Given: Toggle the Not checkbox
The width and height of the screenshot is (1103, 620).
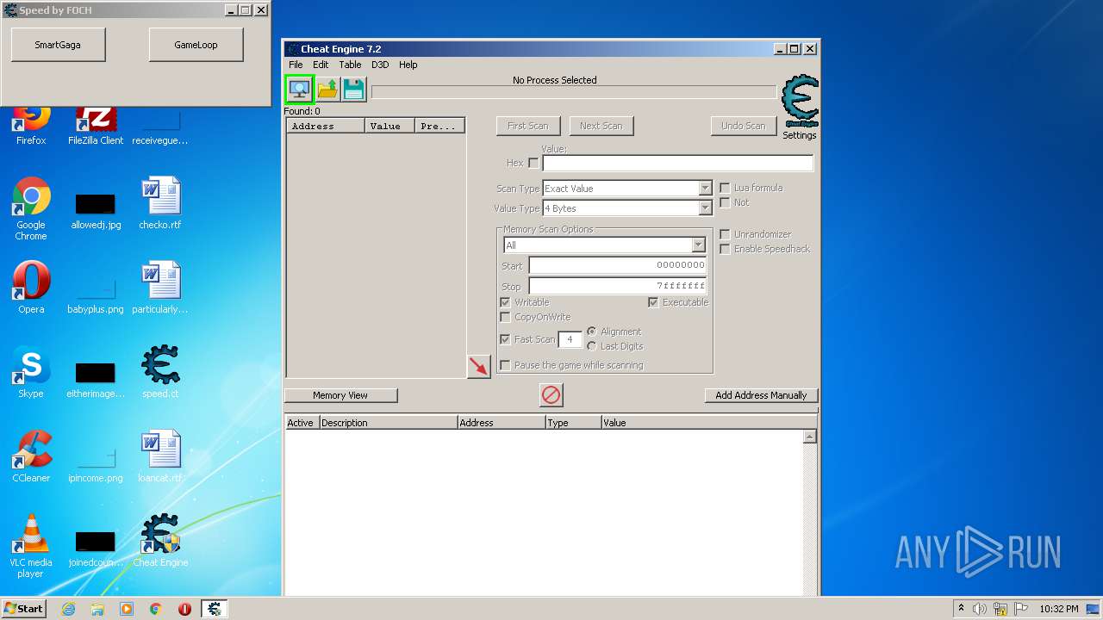Looking at the screenshot, I should [x=725, y=202].
